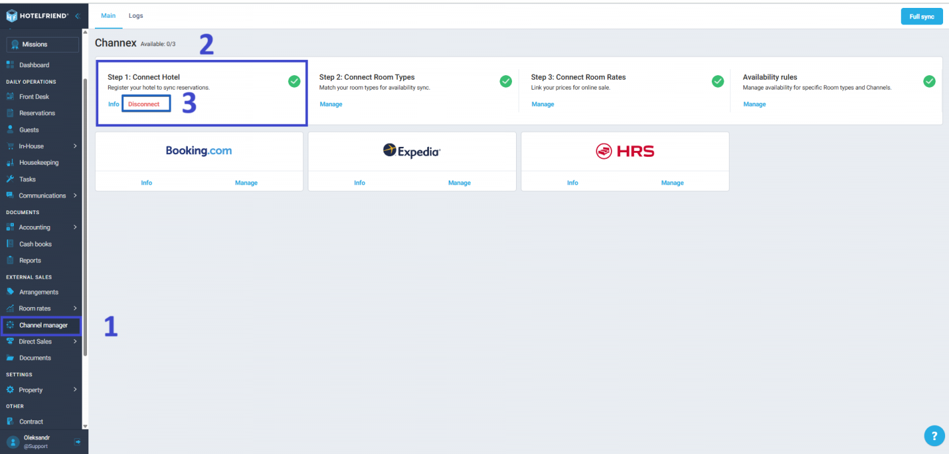Click Manage under Availability rules
This screenshot has width=949, height=454.
tap(755, 104)
